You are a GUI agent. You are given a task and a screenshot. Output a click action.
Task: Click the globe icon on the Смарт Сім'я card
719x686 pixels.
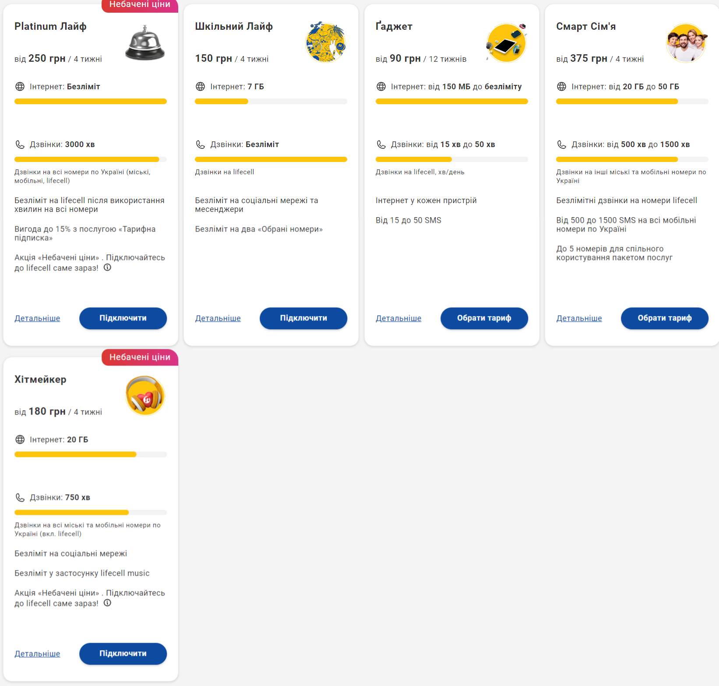tap(562, 86)
